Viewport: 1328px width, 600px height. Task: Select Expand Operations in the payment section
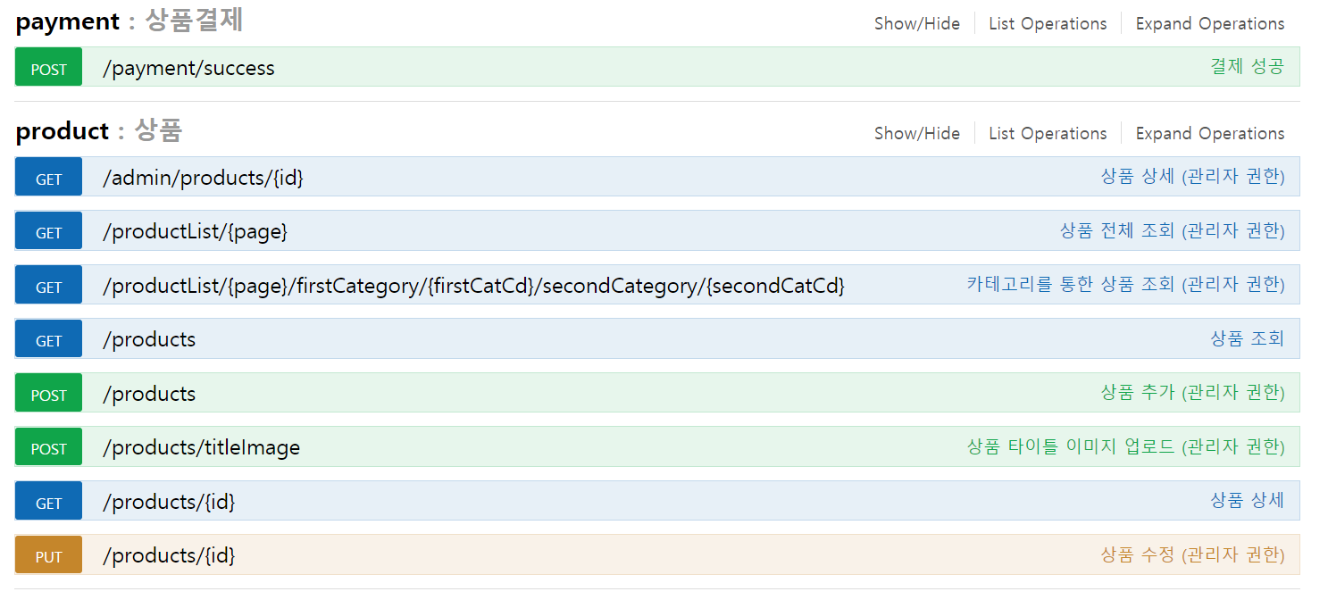coord(1210,24)
